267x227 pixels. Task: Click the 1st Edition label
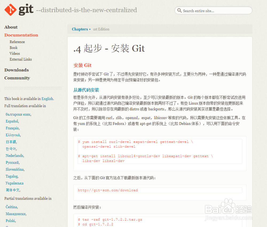(101, 29)
